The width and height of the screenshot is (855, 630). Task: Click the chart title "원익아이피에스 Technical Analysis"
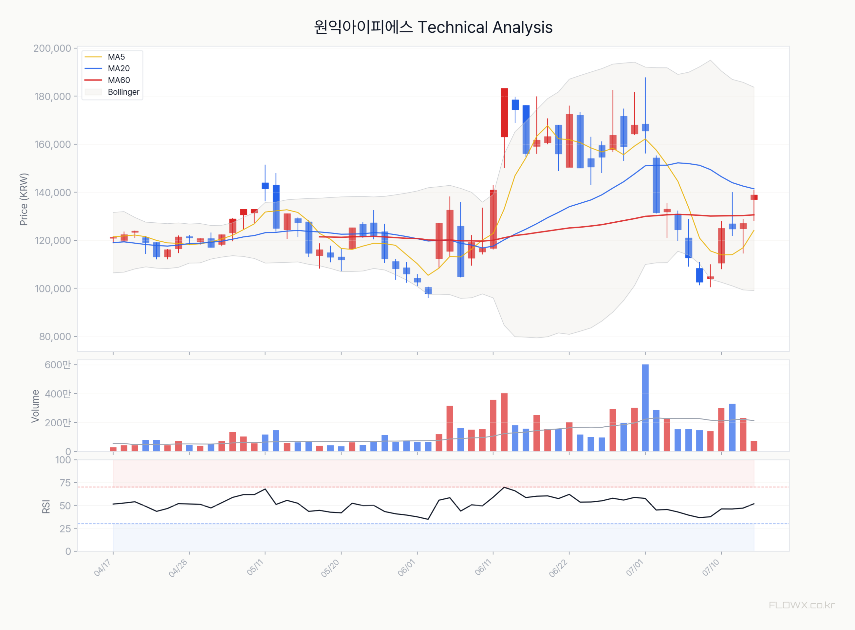(433, 27)
